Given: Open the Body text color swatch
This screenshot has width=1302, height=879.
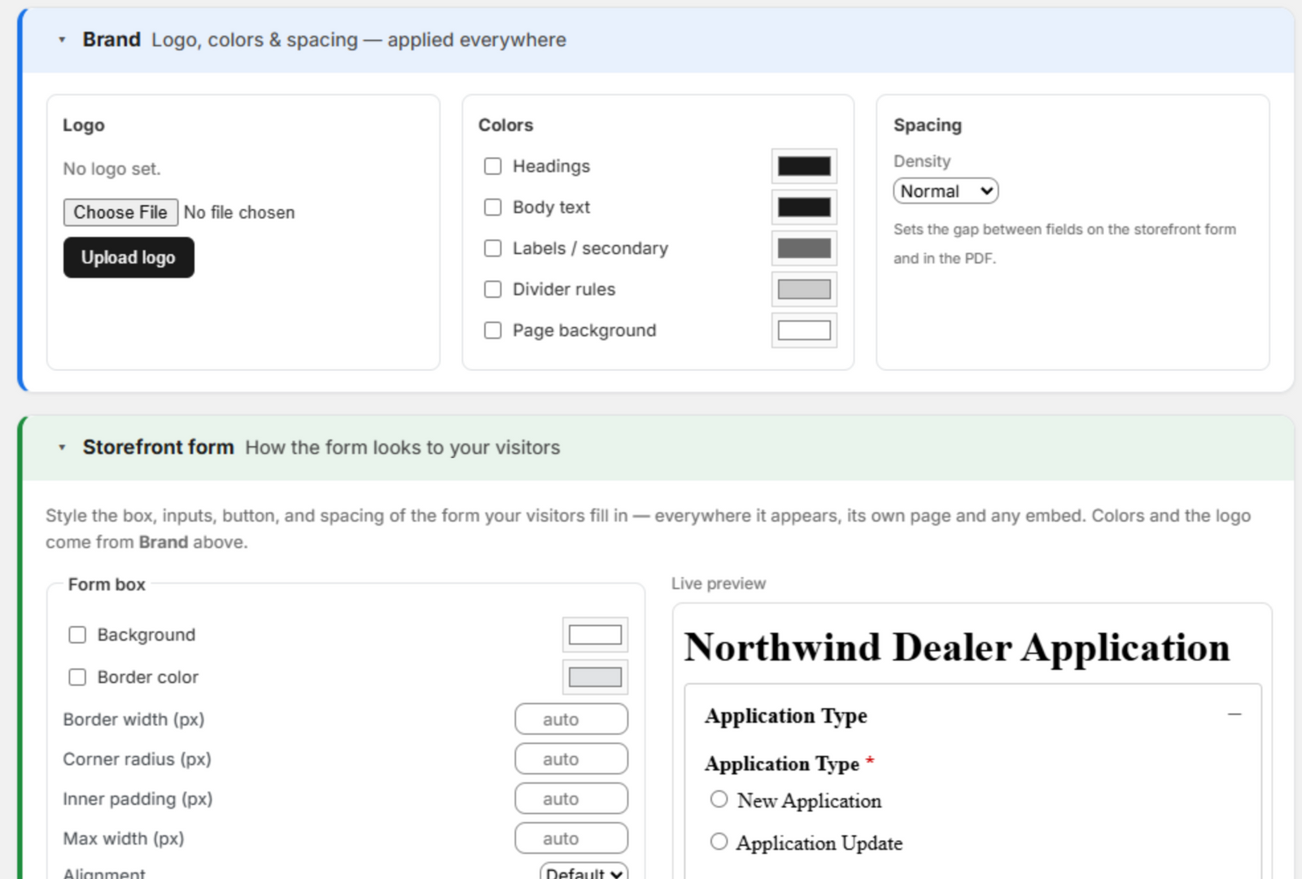Looking at the screenshot, I should click(x=804, y=208).
